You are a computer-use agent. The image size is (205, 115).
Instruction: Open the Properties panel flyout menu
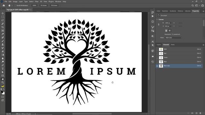[203, 11]
